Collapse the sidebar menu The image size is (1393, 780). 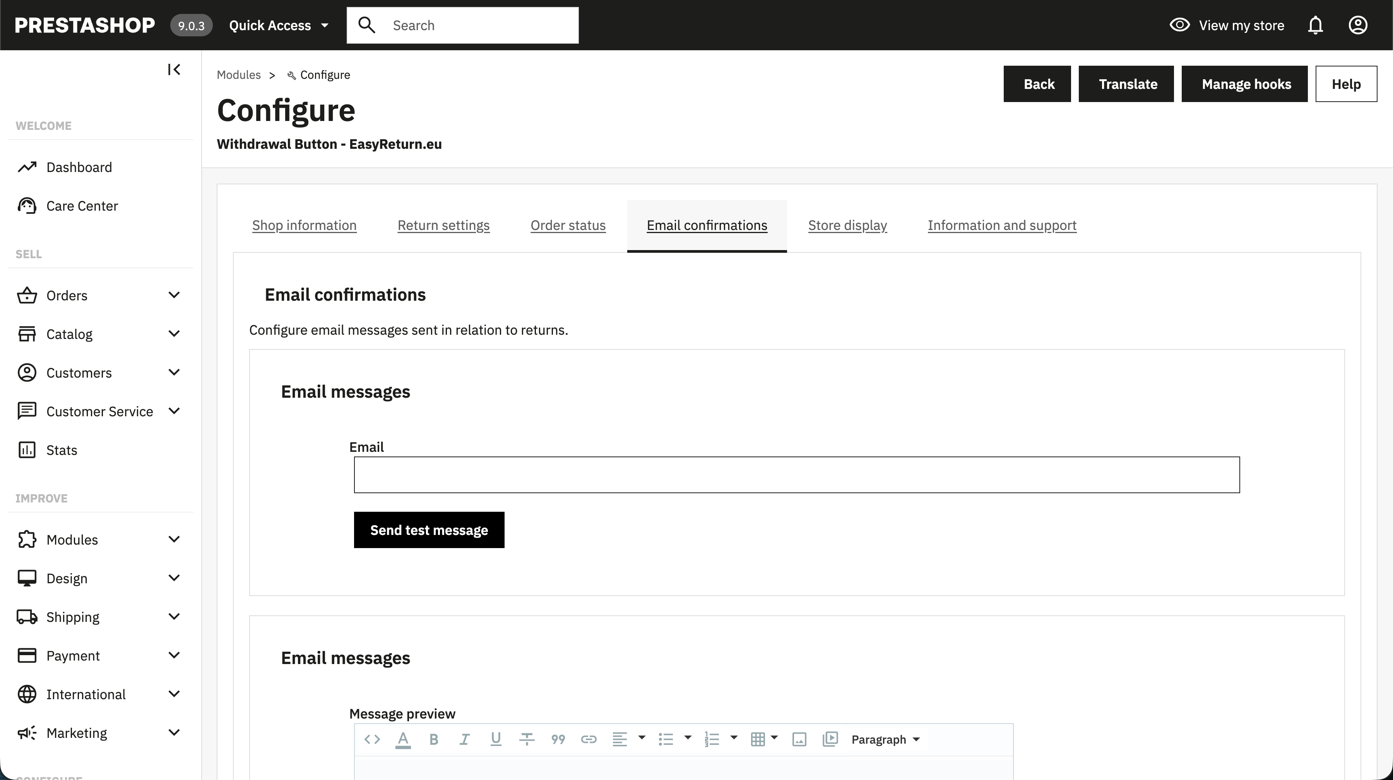pyautogui.click(x=174, y=69)
